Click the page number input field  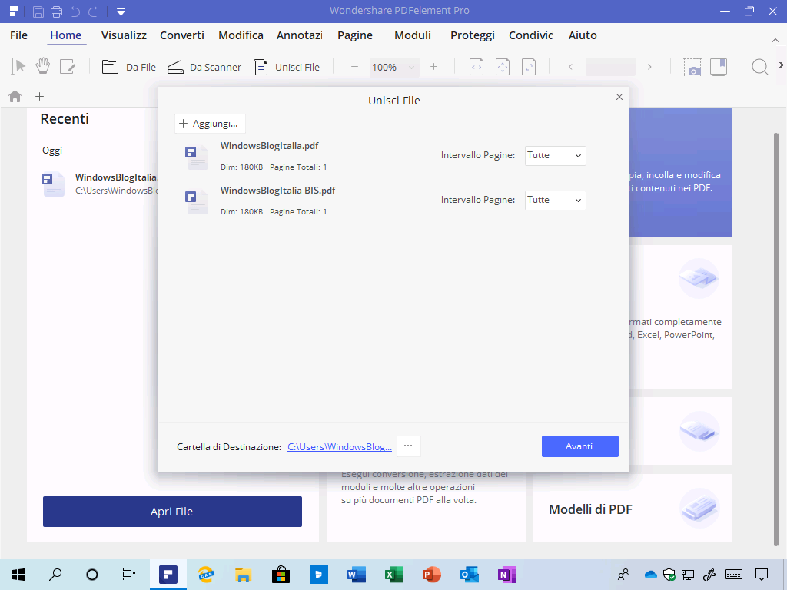[x=610, y=67]
